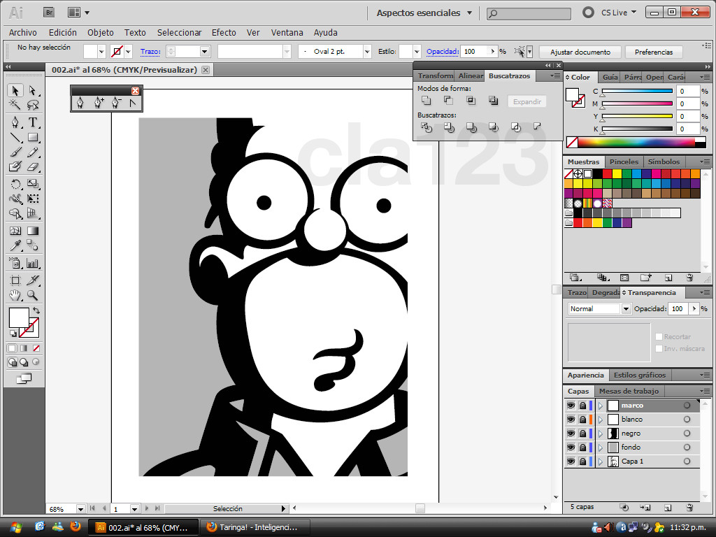Click the Unite shape mode icon
The height and width of the screenshot is (537, 716).
[x=426, y=101]
